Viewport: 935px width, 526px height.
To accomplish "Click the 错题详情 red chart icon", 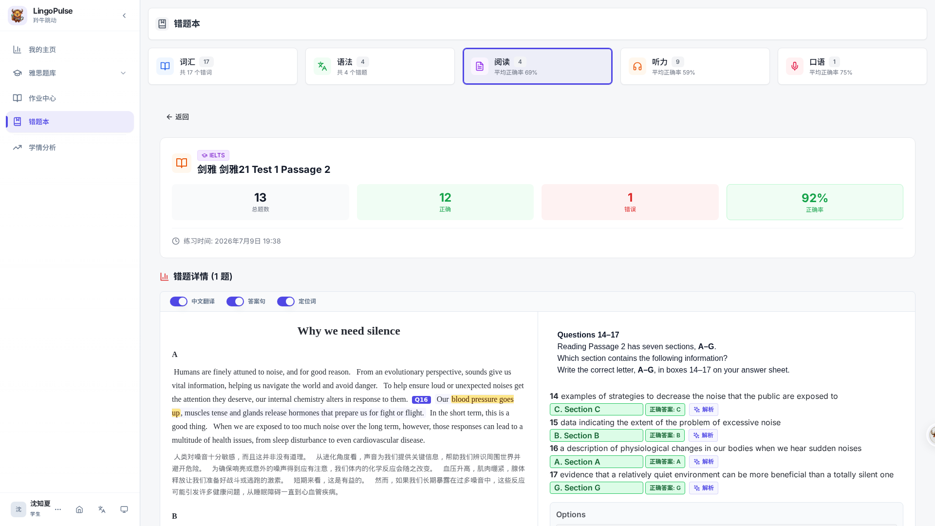I will (165, 277).
